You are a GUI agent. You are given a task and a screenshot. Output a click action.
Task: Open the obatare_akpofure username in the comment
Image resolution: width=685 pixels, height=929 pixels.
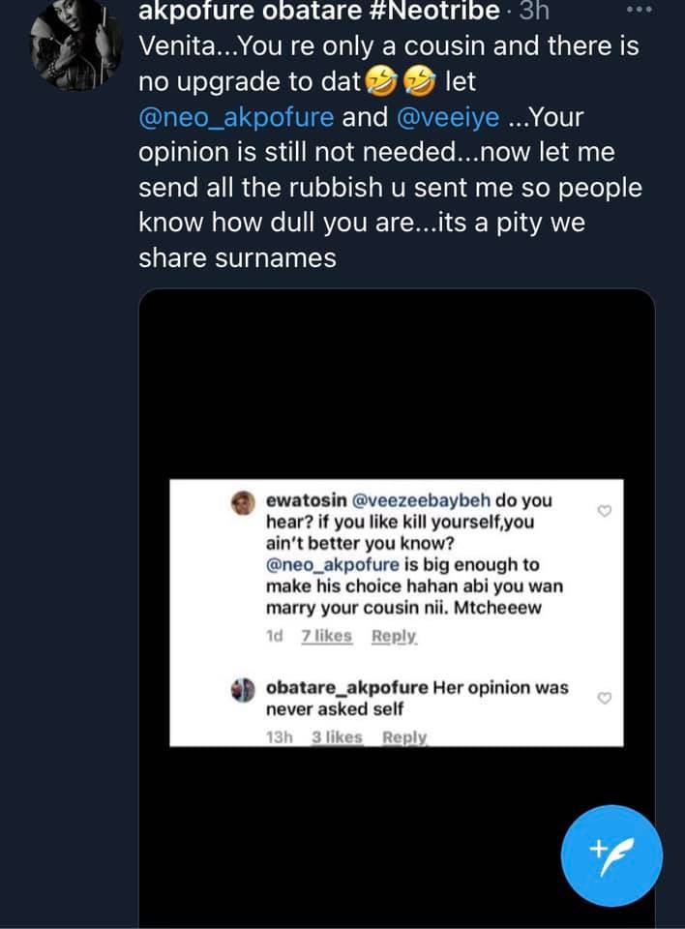(x=346, y=688)
